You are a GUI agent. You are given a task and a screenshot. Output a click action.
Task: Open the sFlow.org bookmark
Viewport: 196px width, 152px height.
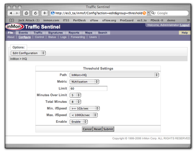[x=109, y=20]
